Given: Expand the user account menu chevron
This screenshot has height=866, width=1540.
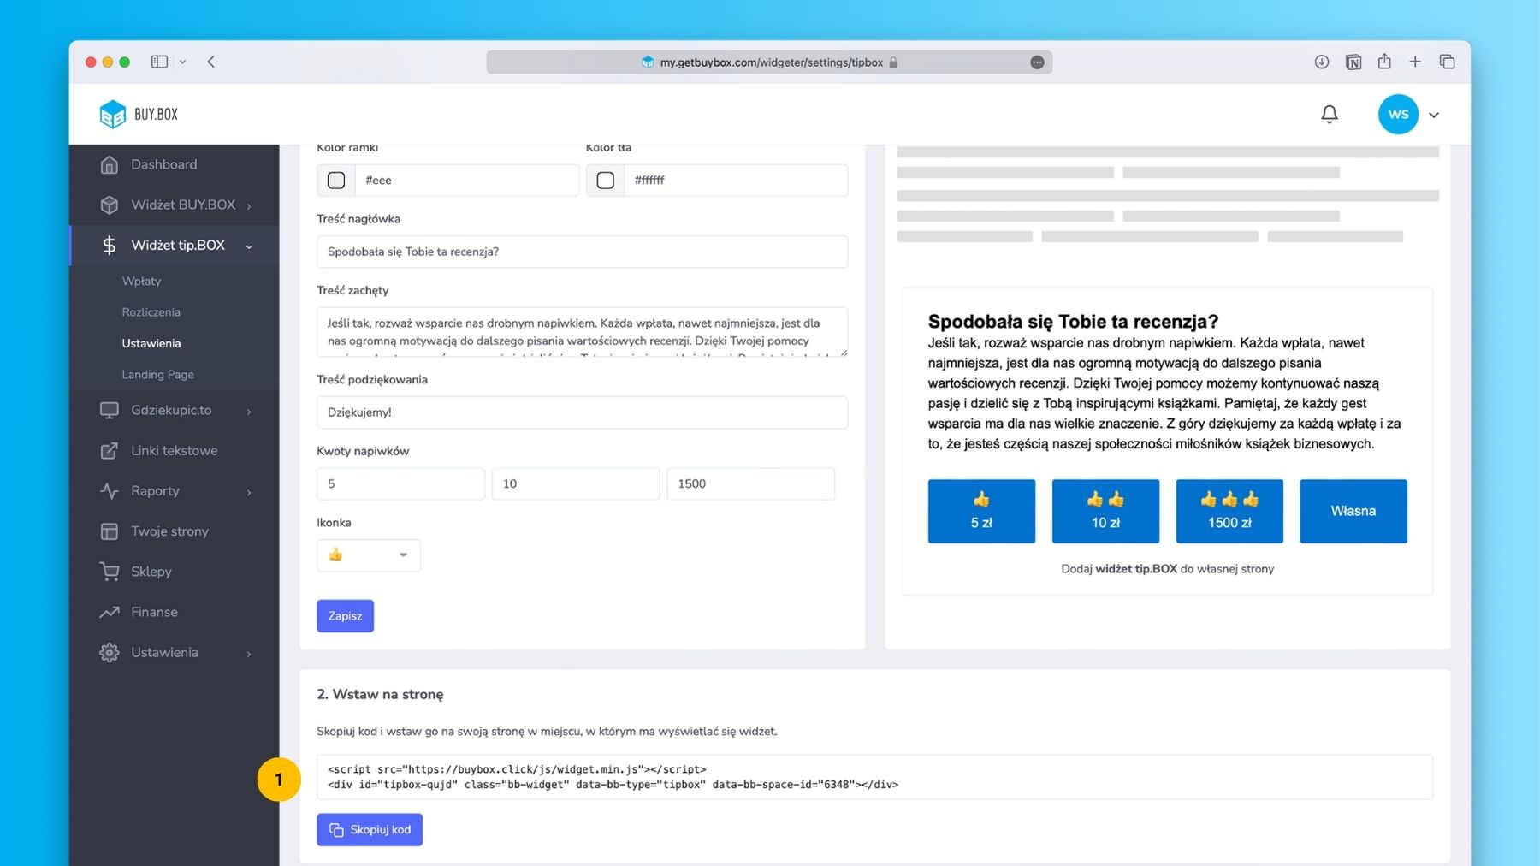Looking at the screenshot, I should click(1434, 115).
